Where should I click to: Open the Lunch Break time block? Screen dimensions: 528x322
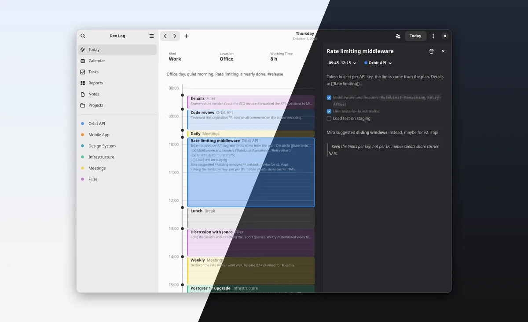pos(251,218)
